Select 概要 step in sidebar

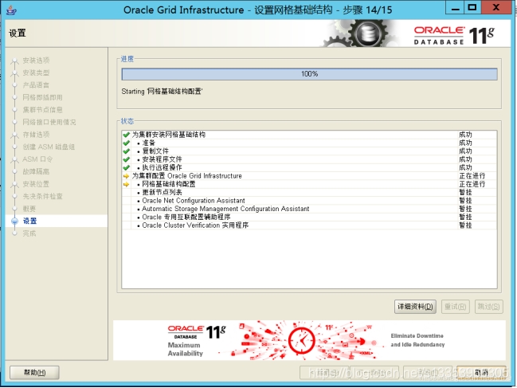point(29,209)
